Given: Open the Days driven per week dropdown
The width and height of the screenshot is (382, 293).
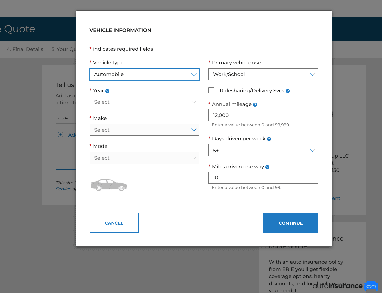Looking at the screenshot, I should [263, 151].
